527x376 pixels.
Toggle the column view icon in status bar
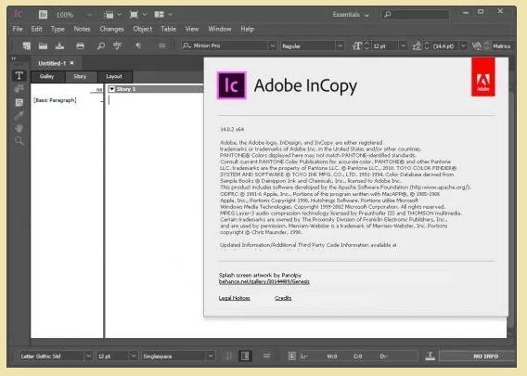point(245,356)
